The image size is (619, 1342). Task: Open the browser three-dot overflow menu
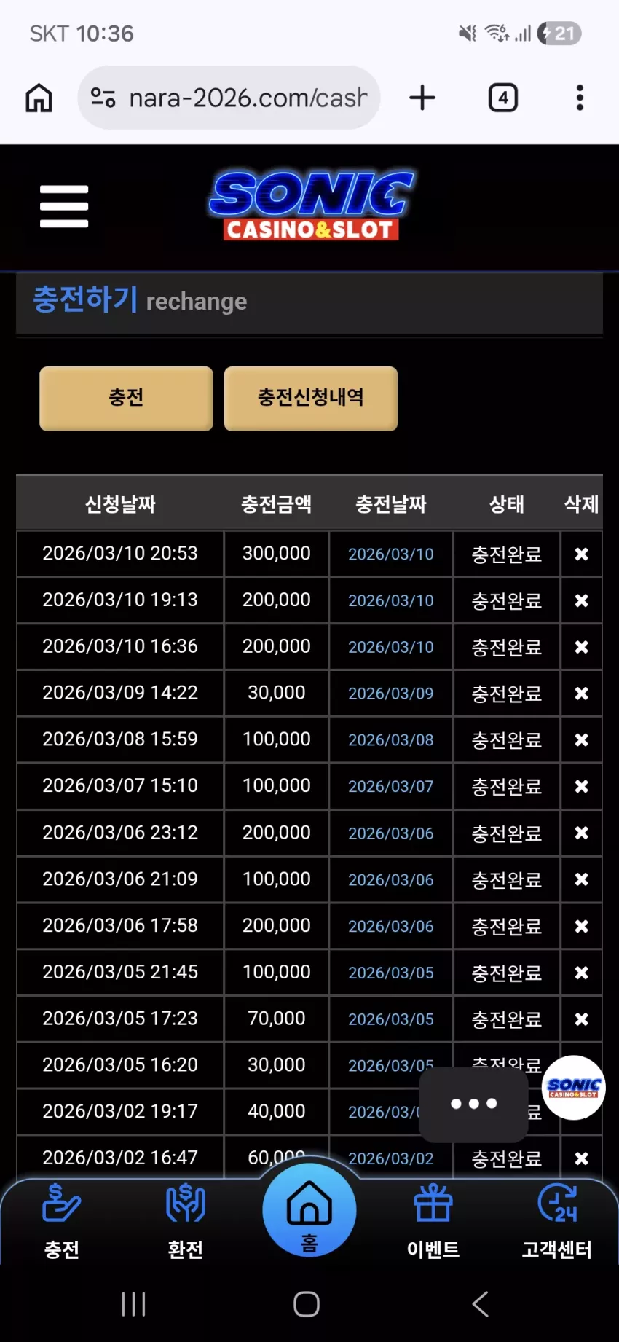coord(580,98)
